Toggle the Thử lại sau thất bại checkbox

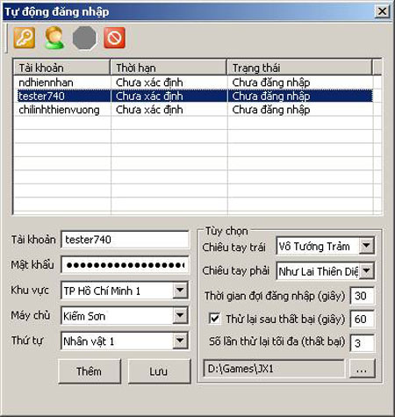pyautogui.click(x=214, y=318)
